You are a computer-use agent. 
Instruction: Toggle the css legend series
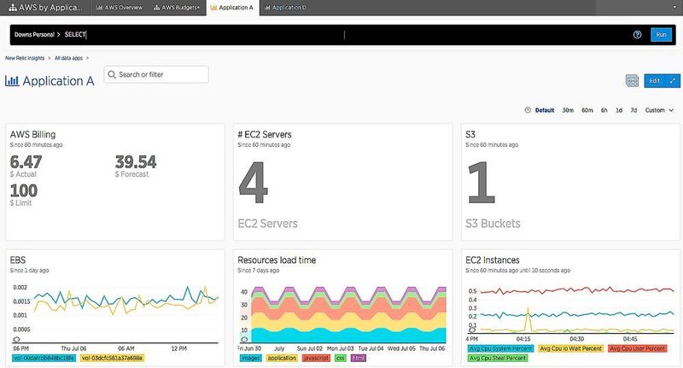coord(340,358)
